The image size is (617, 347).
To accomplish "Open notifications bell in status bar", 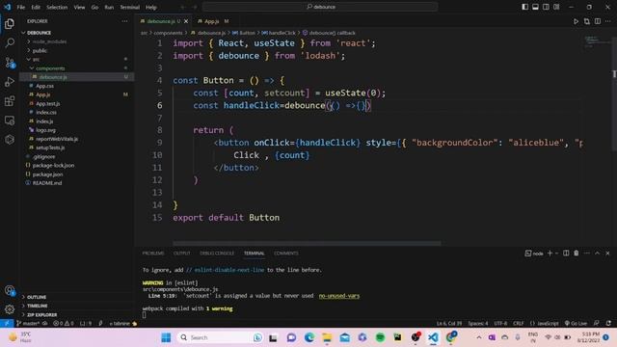I will coord(608,324).
